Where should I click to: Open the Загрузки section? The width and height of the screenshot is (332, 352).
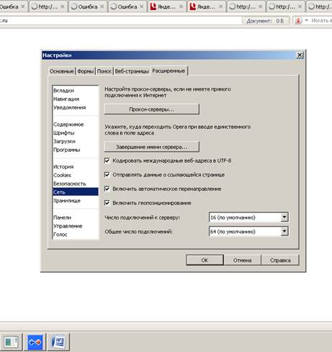pos(76,141)
